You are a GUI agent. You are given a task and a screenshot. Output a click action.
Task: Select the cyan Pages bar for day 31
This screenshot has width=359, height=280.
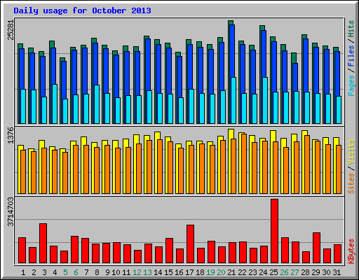pos(339,110)
